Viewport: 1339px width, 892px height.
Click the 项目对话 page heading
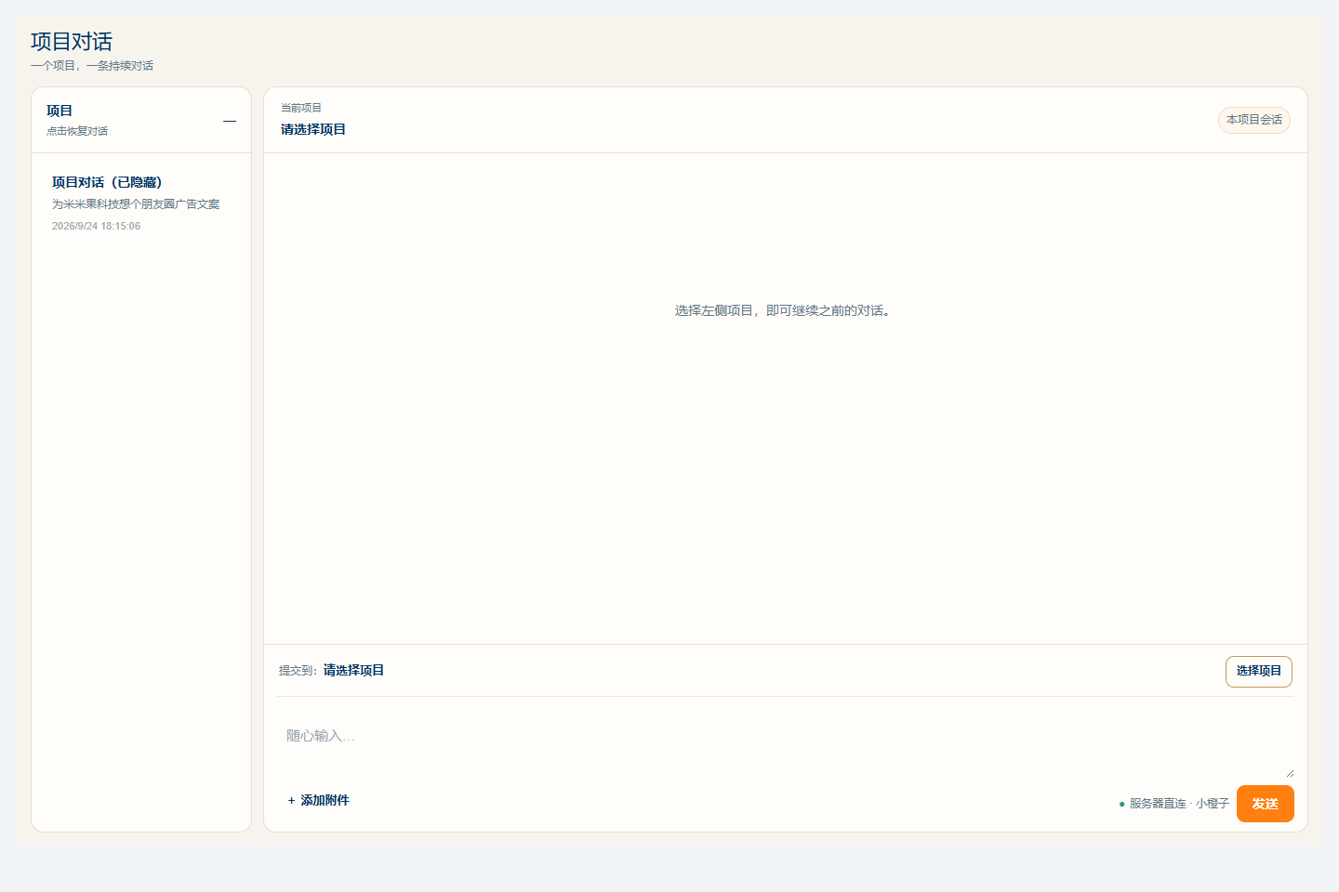tap(72, 42)
